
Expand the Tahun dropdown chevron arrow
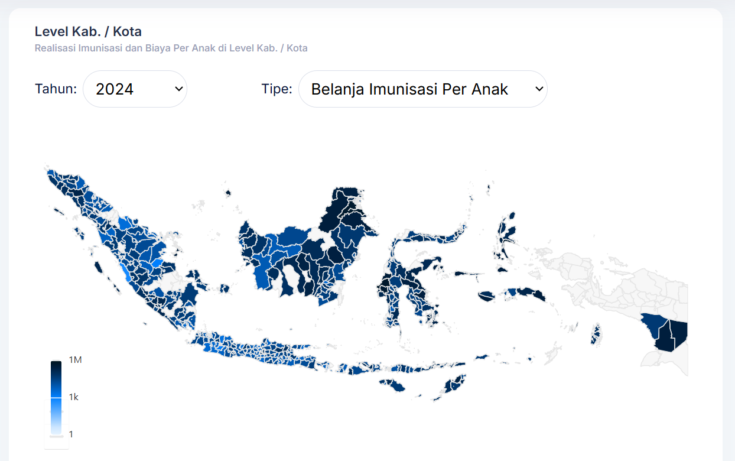pos(179,89)
